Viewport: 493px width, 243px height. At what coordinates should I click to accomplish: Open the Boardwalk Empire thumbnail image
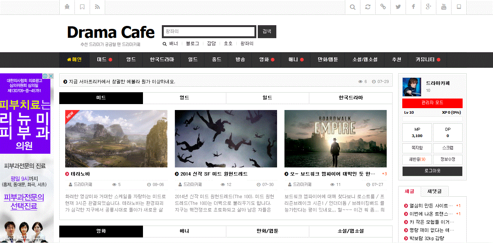336,138
